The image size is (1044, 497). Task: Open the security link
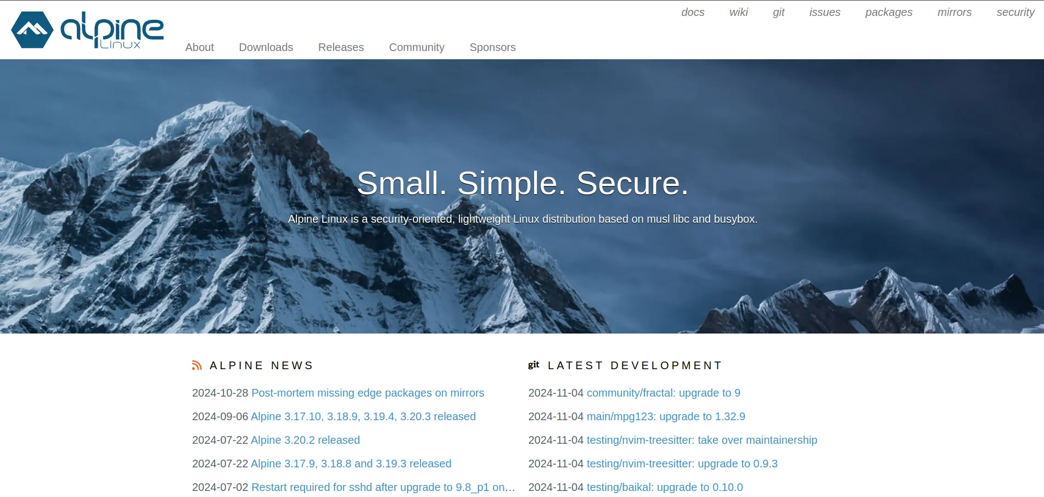(1015, 12)
